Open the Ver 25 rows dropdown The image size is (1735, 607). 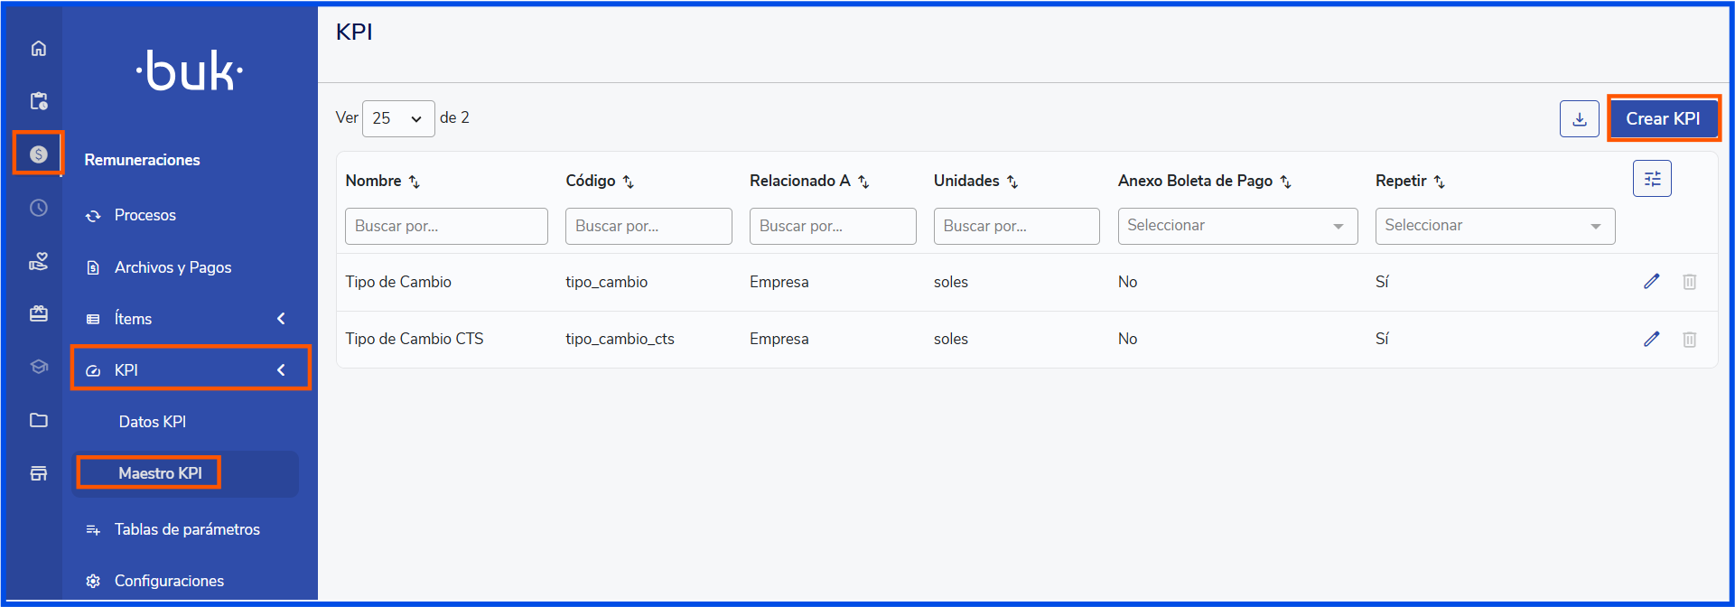(x=397, y=118)
